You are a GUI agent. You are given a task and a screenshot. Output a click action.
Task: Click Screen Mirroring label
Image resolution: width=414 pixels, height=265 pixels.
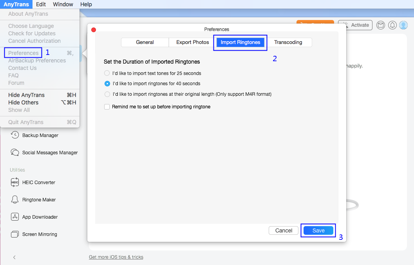click(40, 234)
